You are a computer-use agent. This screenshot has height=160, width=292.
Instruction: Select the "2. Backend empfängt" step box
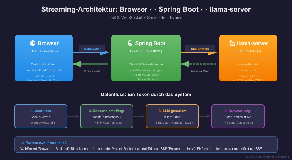(x=107, y=116)
